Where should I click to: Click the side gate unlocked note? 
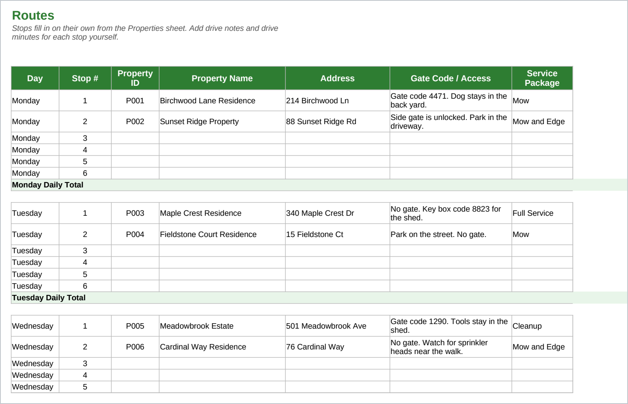pyautogui.click(x=451, y=122)
